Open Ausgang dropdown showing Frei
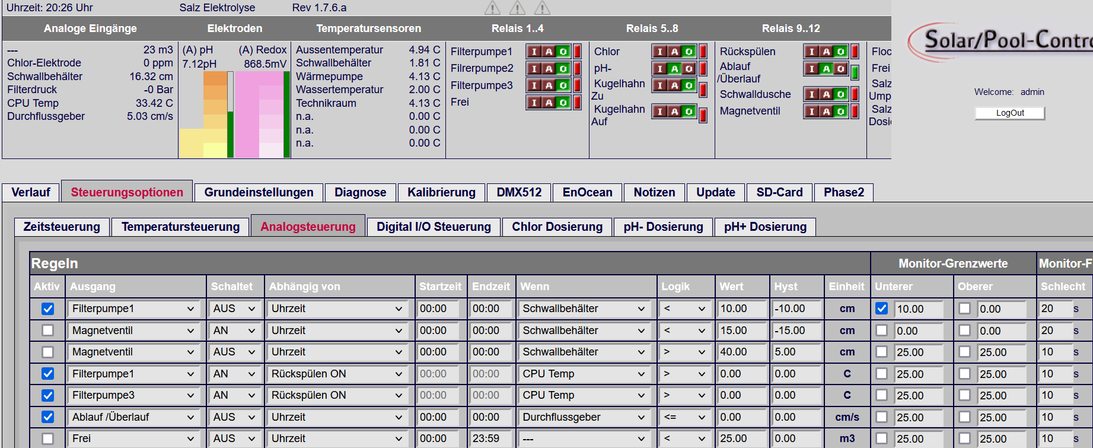The height and width of the screenshot is (448, 1093). point(133,439)
